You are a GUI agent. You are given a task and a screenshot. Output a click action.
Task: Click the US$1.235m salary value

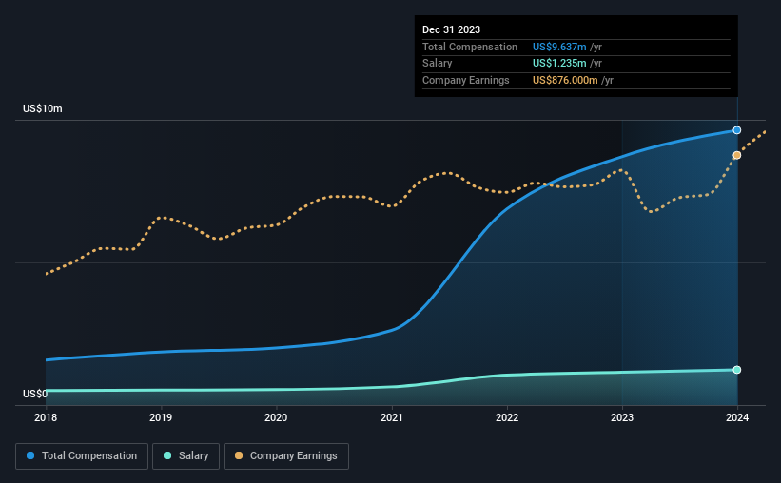tap(559, 64)
